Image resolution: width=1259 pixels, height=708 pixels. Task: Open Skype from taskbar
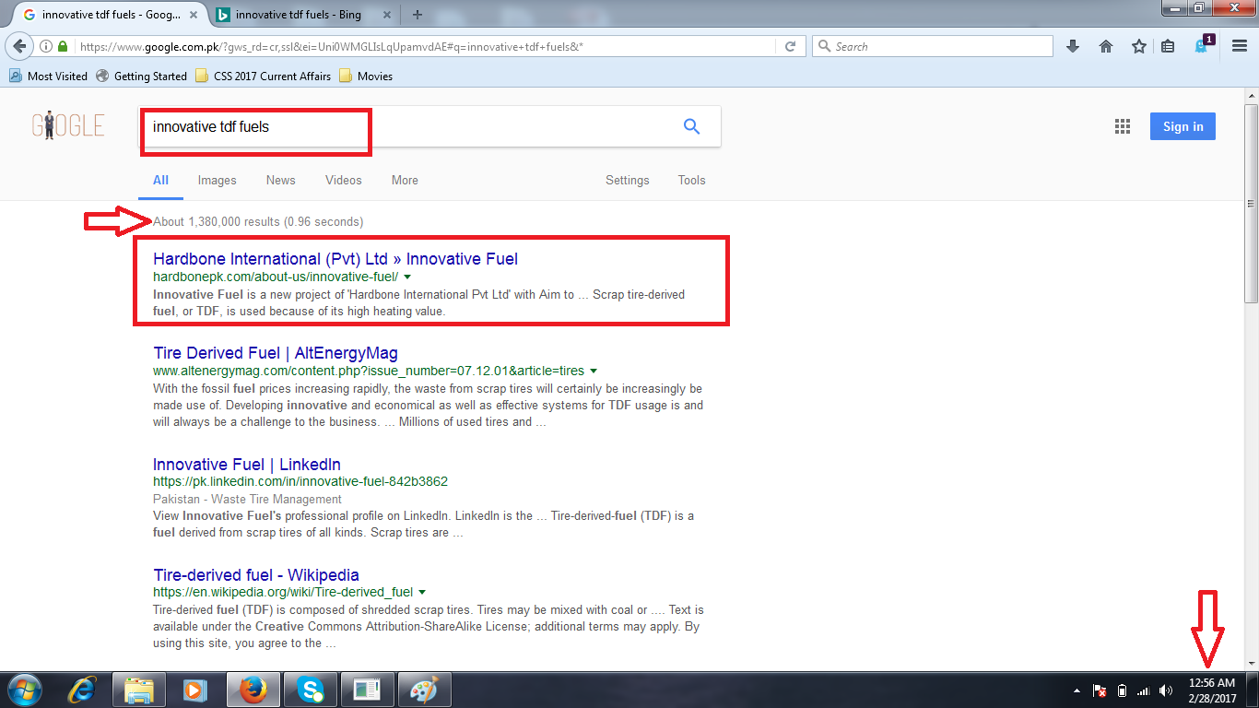point(310,690)
